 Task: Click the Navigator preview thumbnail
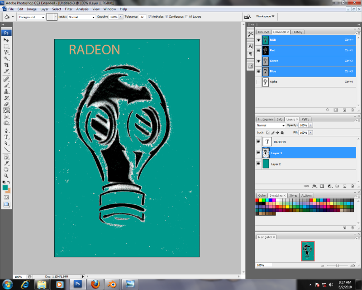coord(308,251)
